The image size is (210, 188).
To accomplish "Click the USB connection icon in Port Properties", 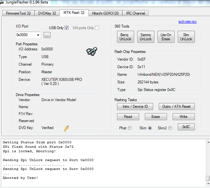I will (92, 51).
